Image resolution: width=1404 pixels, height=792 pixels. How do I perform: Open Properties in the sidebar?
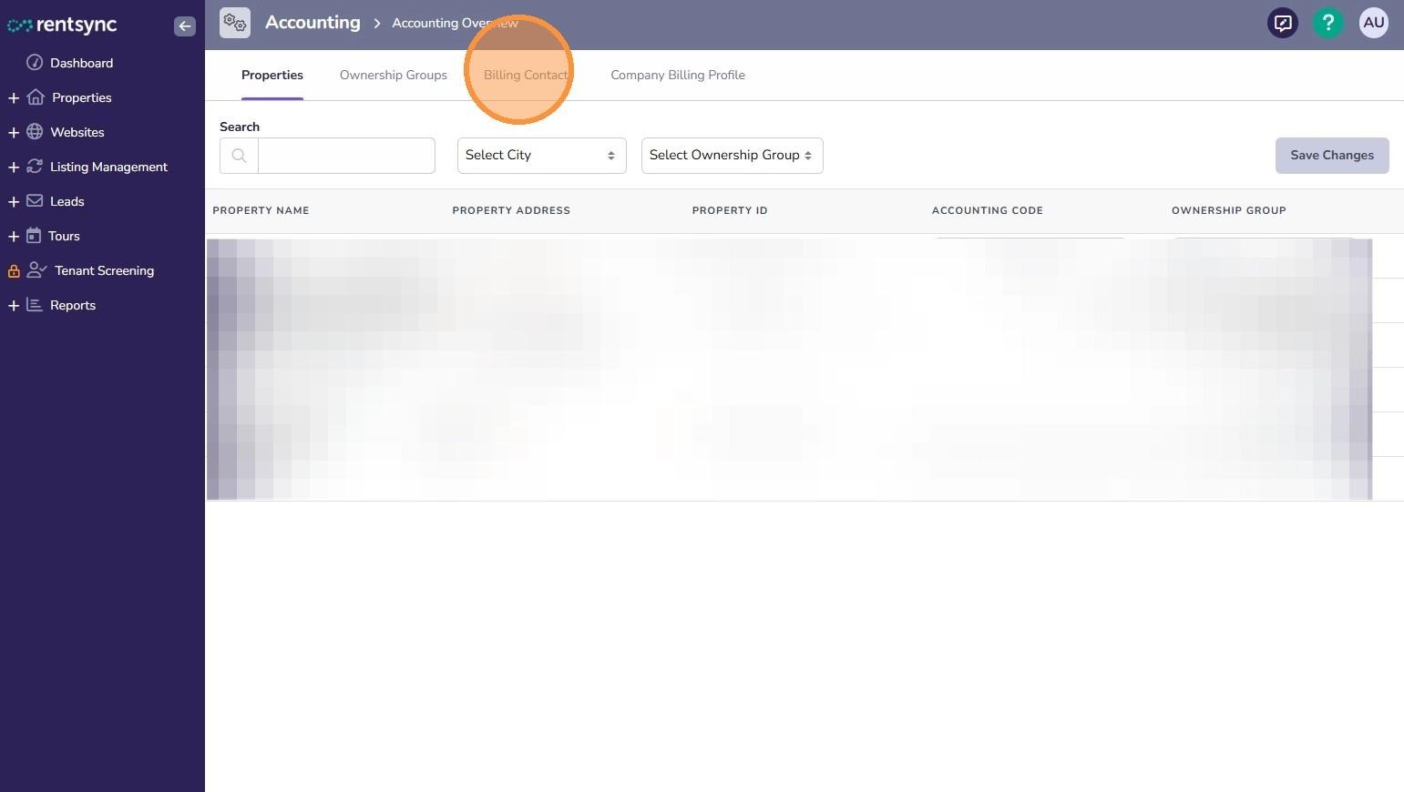point(81,97)
